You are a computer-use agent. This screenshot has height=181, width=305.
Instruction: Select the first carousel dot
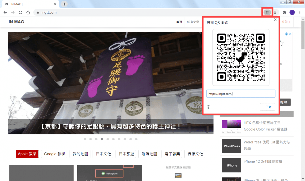(85, 139)
